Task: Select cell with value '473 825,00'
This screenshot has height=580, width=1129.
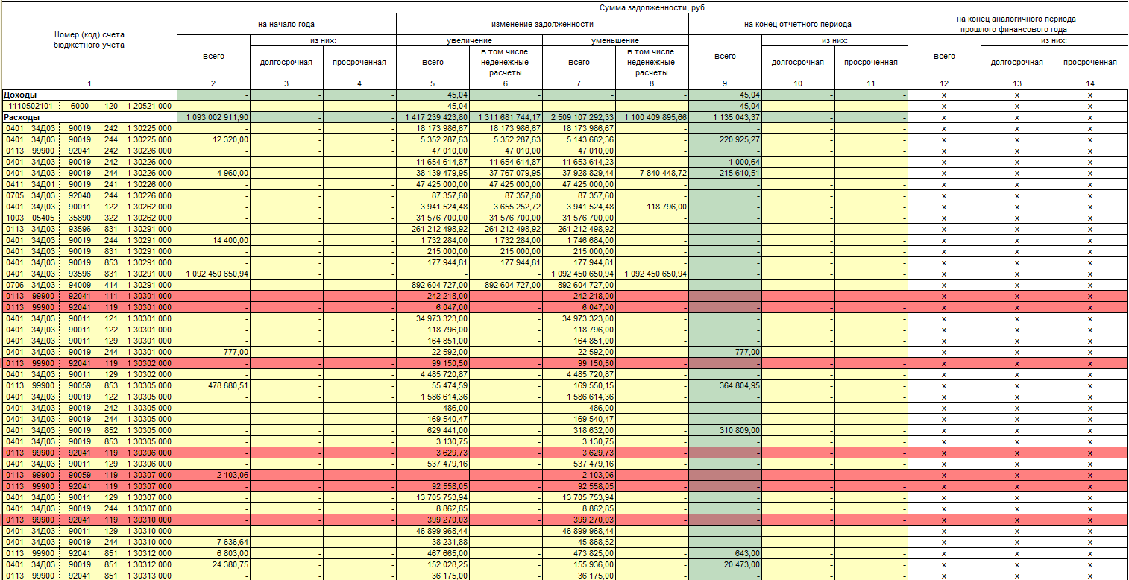Action: coord(579,553)
